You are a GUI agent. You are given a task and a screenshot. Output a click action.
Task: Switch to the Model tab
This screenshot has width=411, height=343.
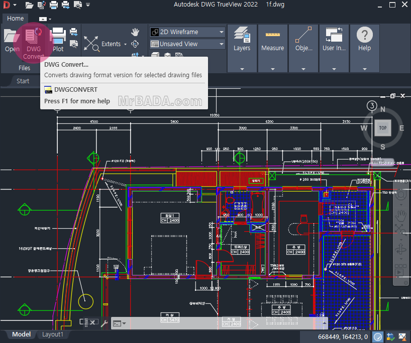[x=21, y=334]
